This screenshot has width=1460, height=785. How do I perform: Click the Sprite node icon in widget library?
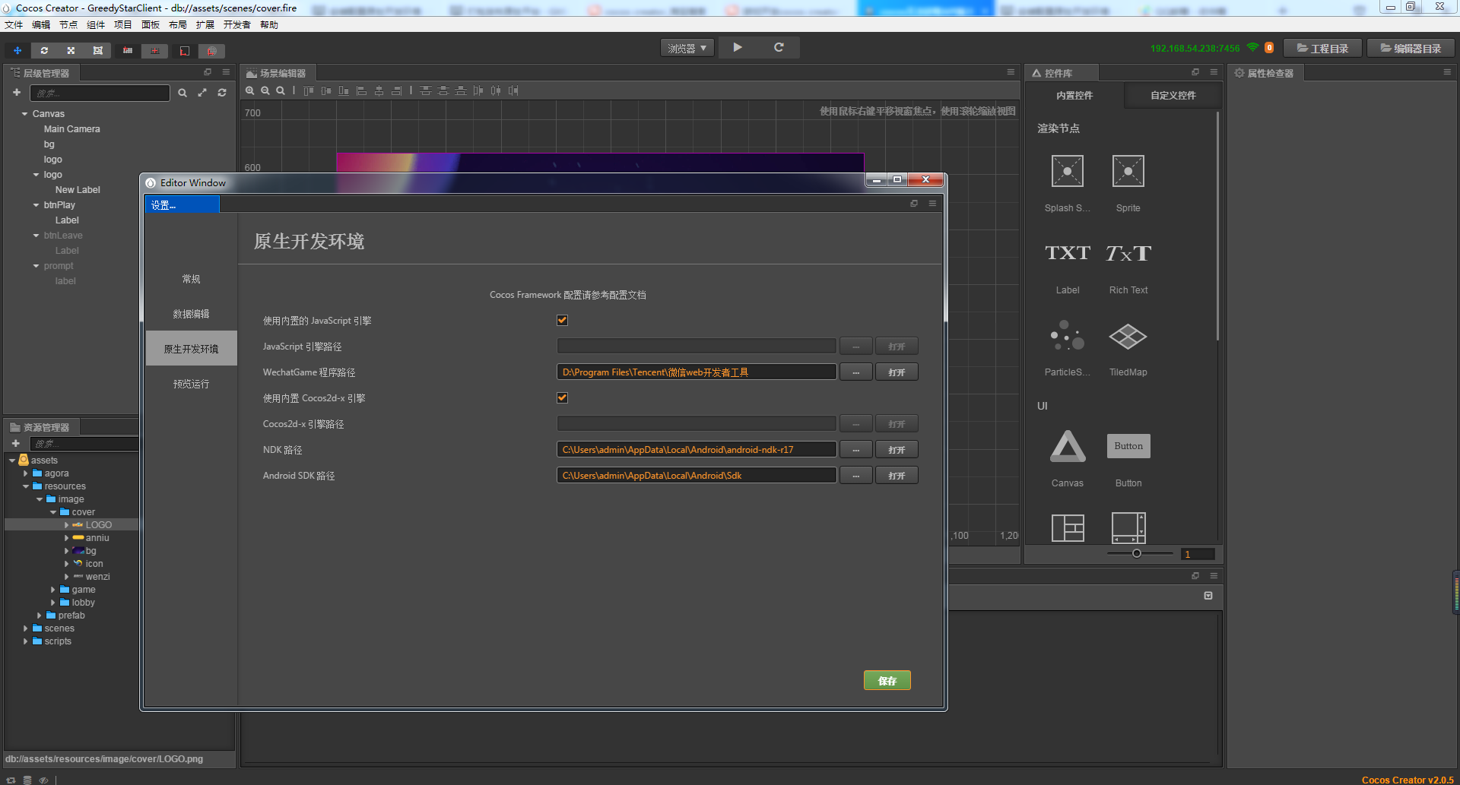[x=1128, y=171]
